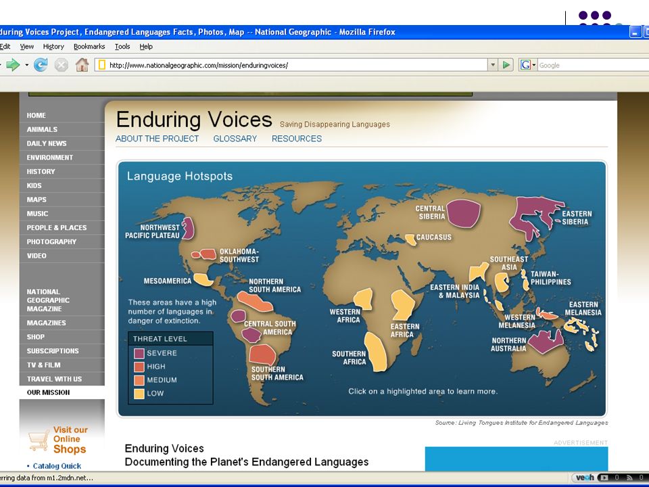Click the veoh toolbar icon in status bar

pyautogui.click(x=585, y=478)
